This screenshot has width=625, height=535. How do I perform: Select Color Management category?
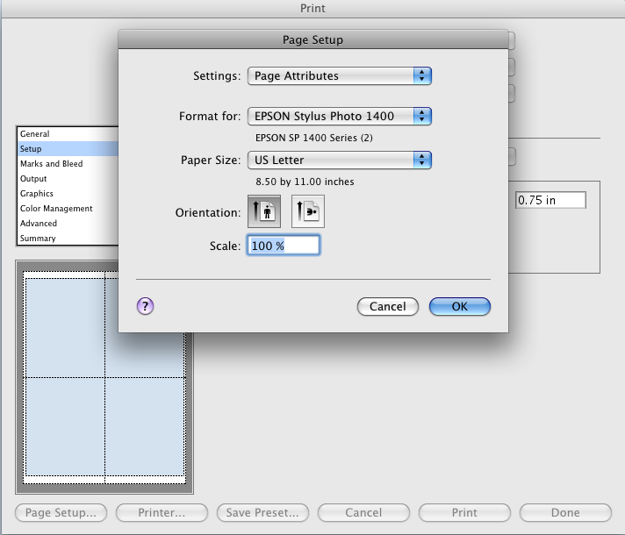click(x=68, y=209)
